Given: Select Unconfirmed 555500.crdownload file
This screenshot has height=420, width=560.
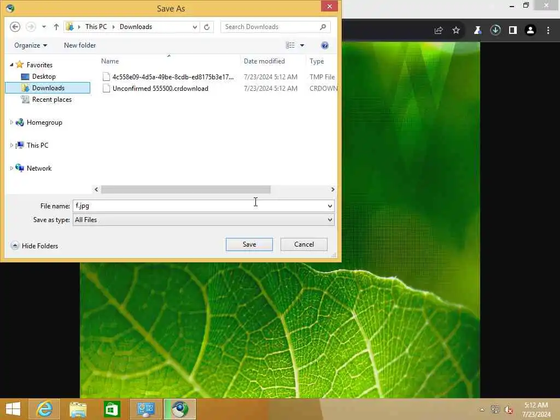Looking at the screenshot, I should pyautogui.click(x=160, y=89).
